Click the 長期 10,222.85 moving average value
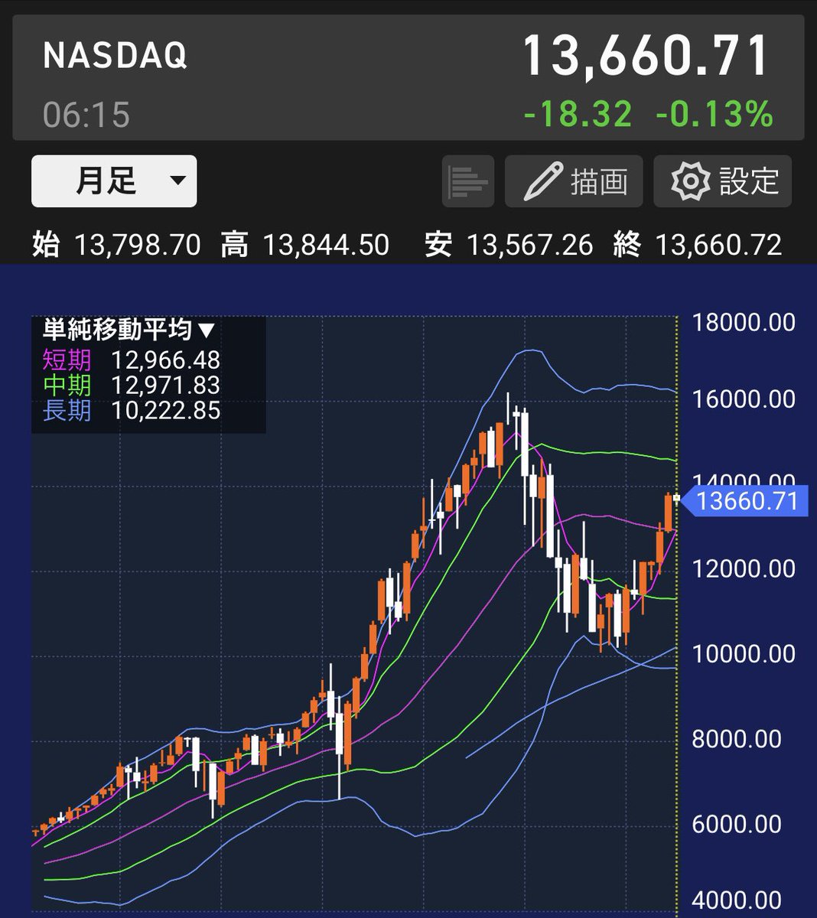This screenshot has width=817, height=918. click(132, 411)
